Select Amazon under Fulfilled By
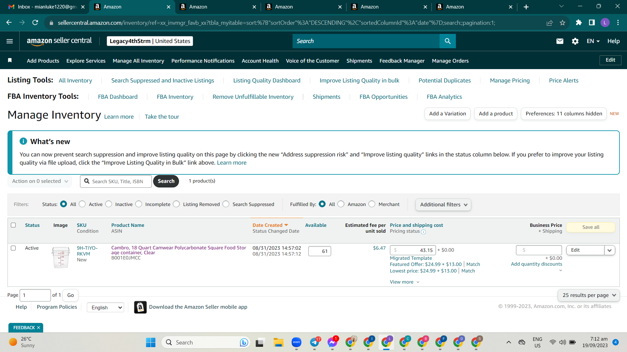 [x=341, y=204]
